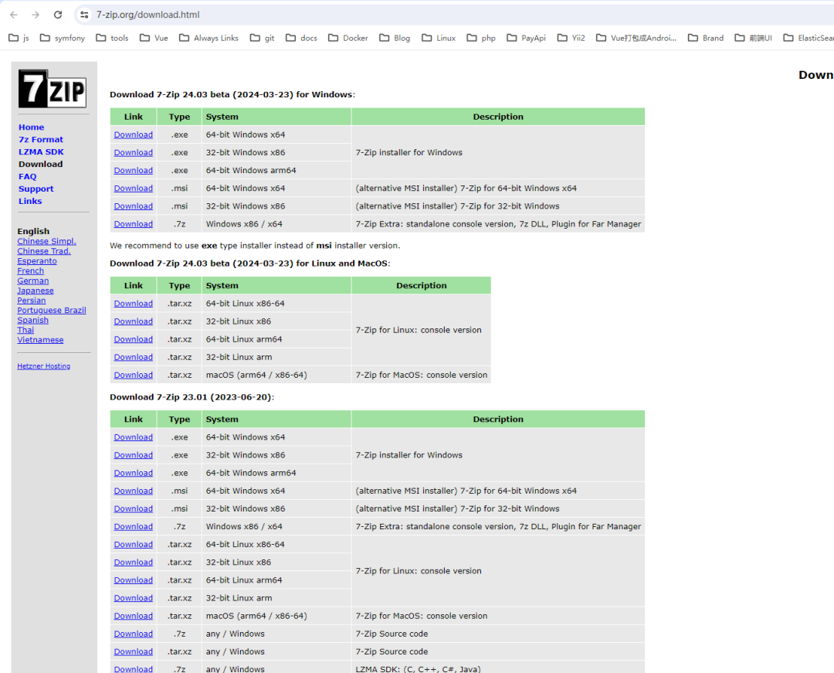
Task: Download 23.01 .msi for 32-bit Windows x86
Action: pos(134,508)
